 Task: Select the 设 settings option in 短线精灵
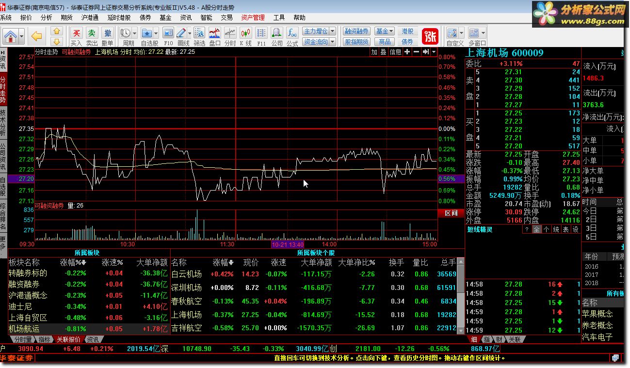coord(576,230)
